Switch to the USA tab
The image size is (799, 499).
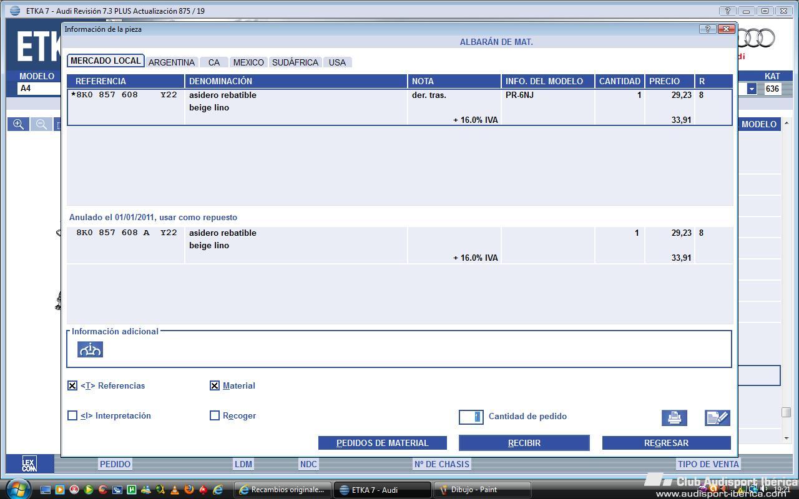pos(337,62)
